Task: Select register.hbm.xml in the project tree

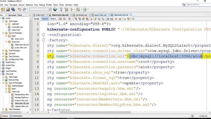Action: point(21,106)
